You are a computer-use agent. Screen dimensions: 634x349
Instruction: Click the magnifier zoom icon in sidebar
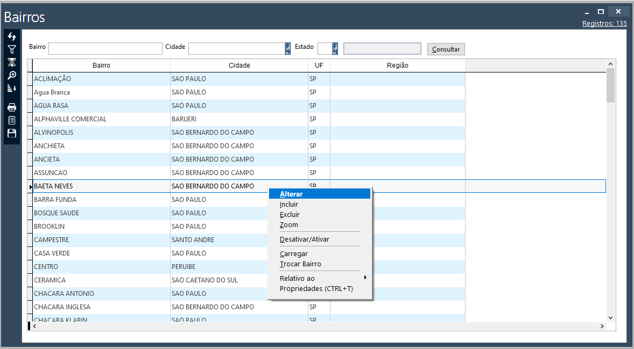coord(12,75)
